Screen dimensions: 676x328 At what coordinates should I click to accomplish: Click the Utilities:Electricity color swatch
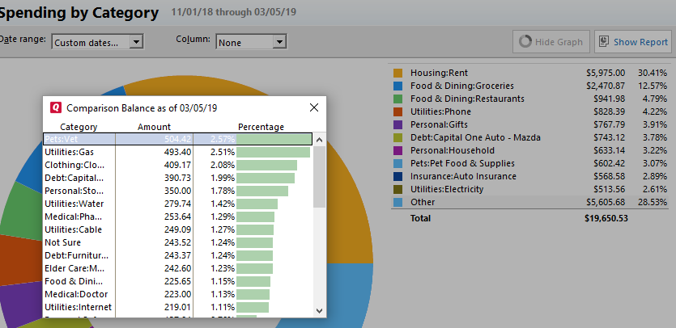[x=398, y=189]
